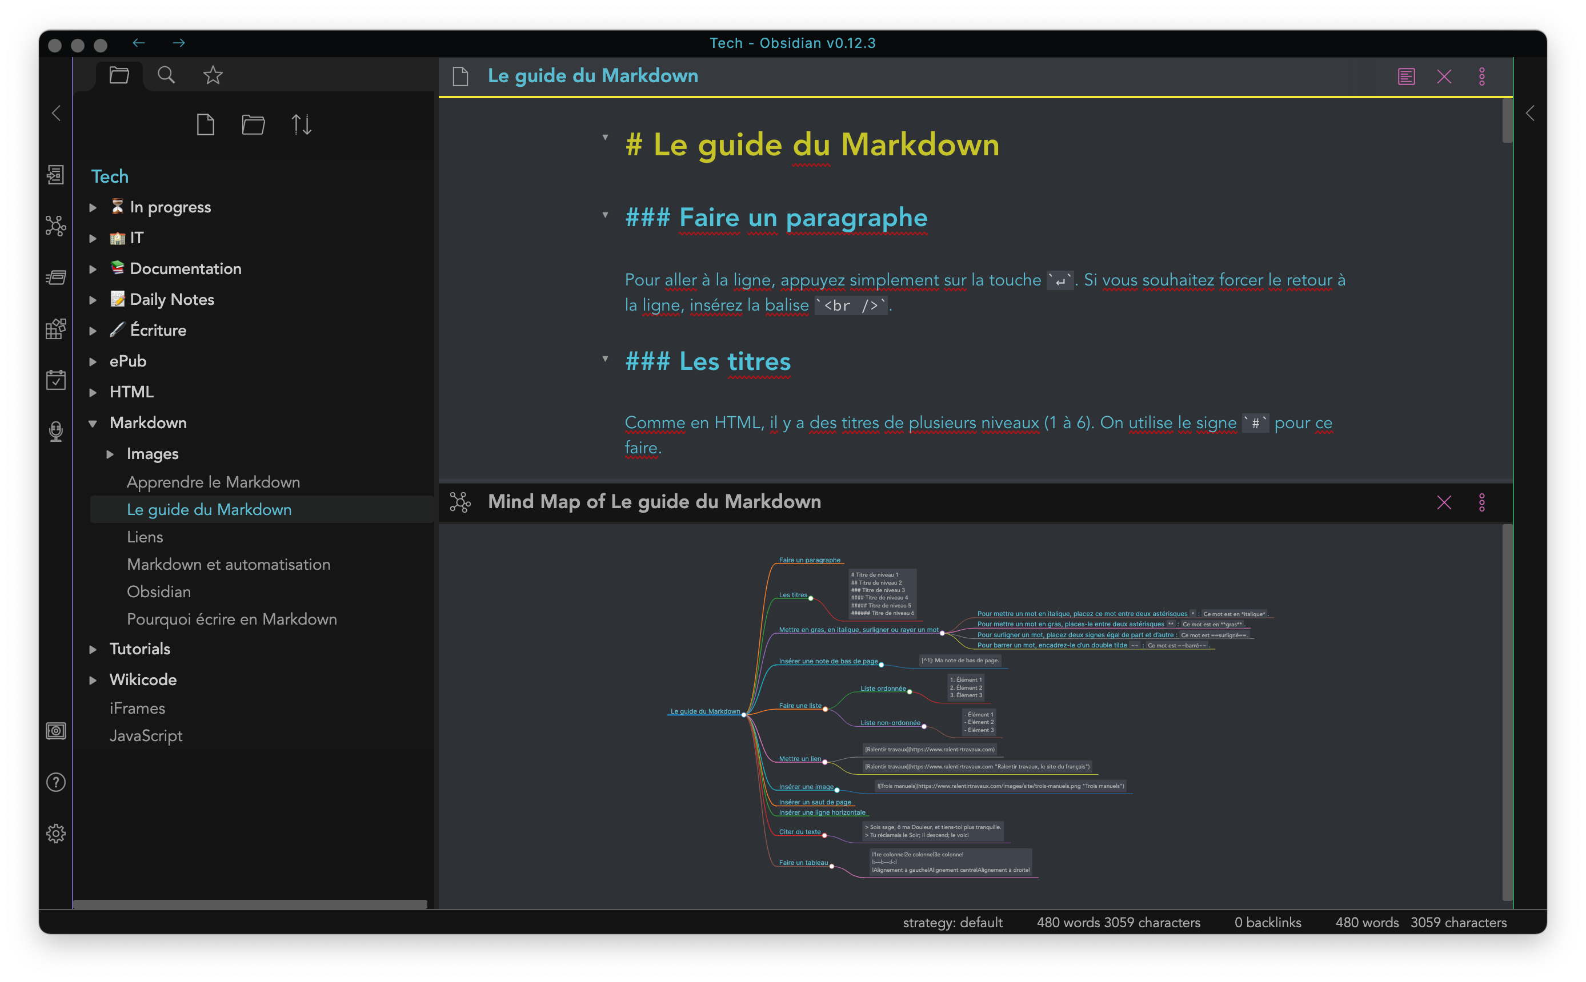Change the file sort order
This screenshot has height=982, width=1586.
coord(302,124)
